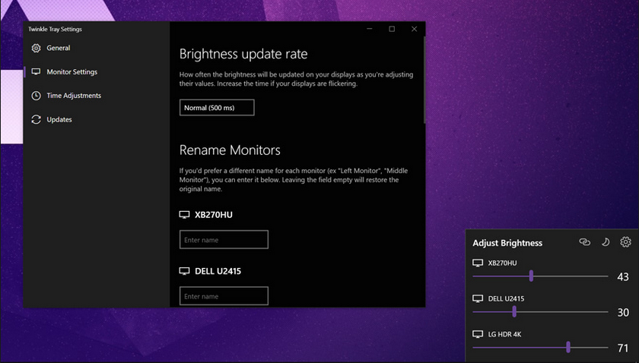Click the General gear icon
Viewport: 639px width, 363px height.
point(37,48)
